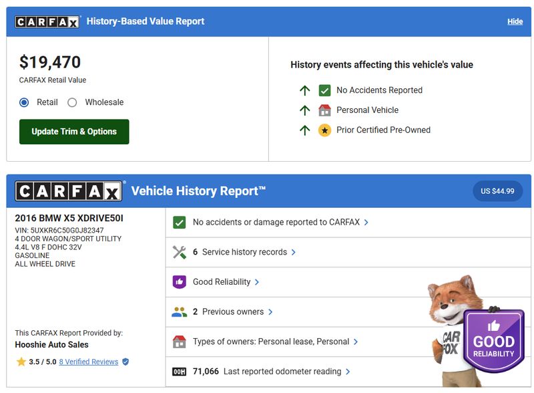Click the US $44.99 price badge
This screenshot has width=534, height=393.
coord(497,191)
